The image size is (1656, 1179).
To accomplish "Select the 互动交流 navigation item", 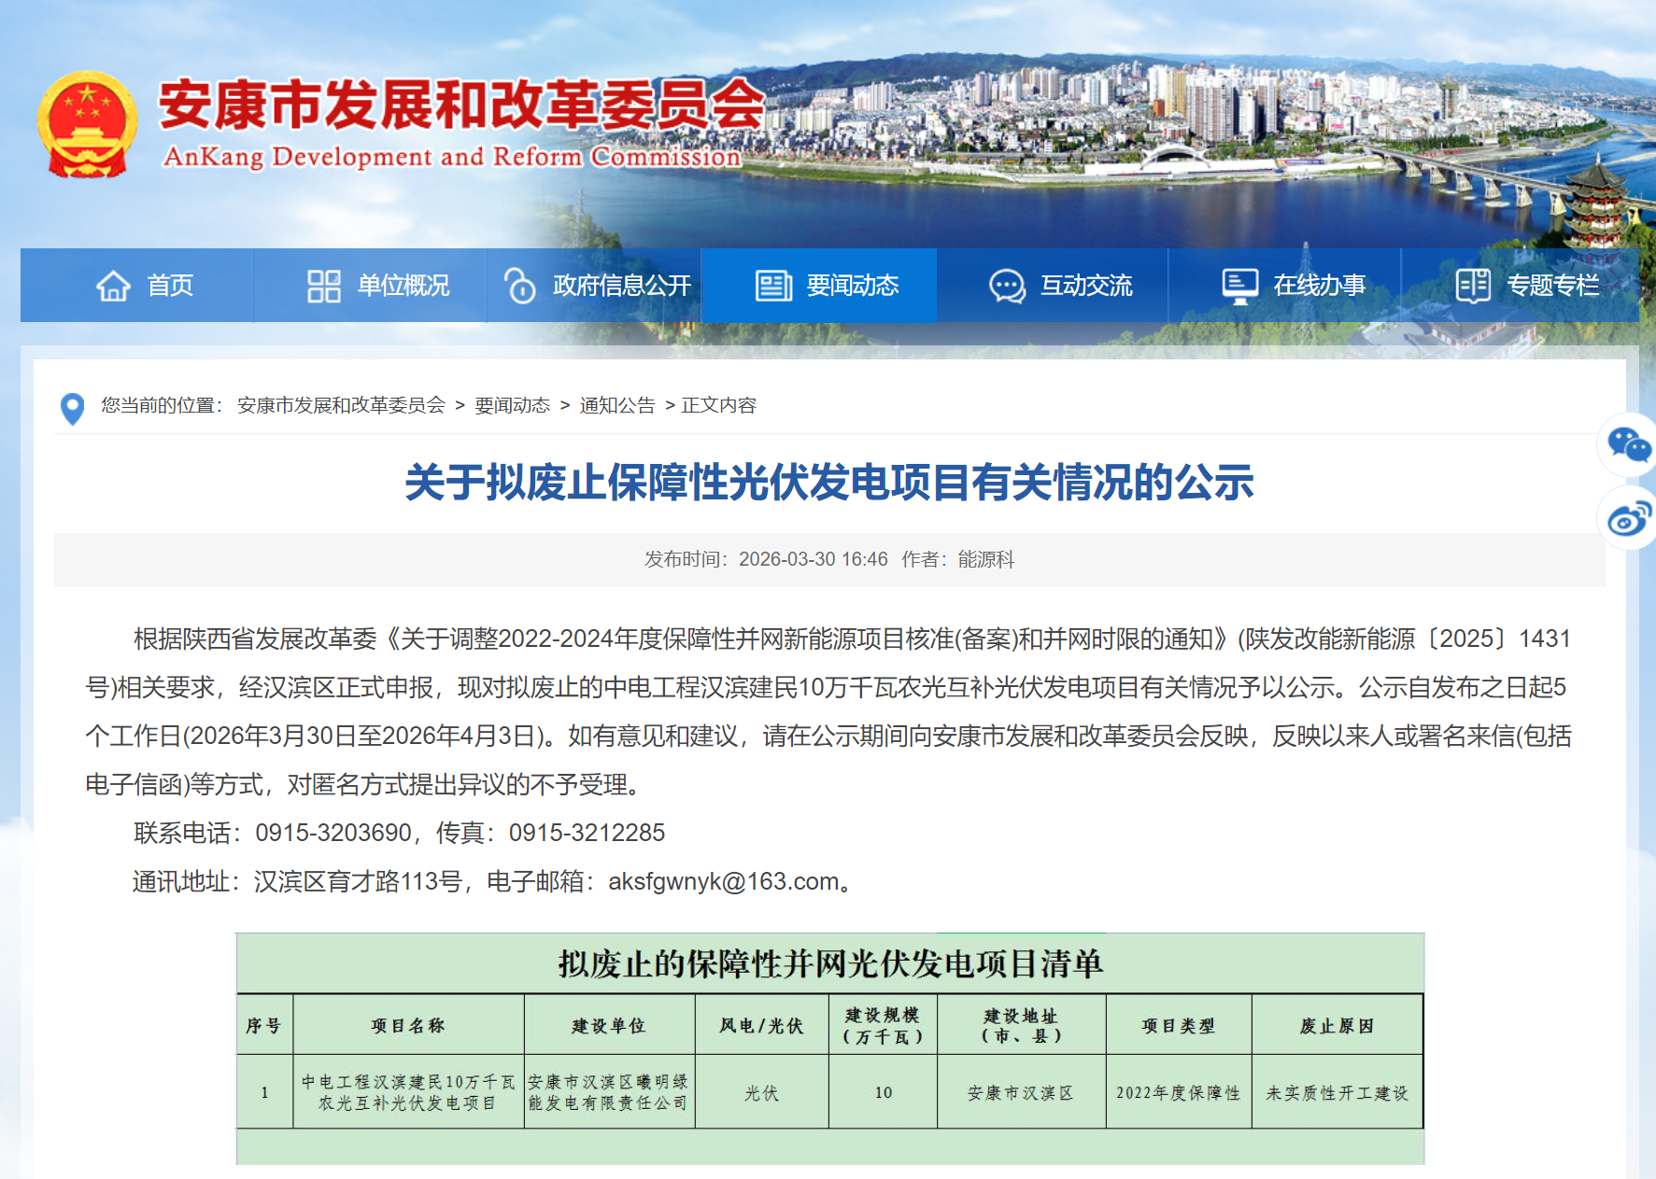I will [x=1085, y=286].
